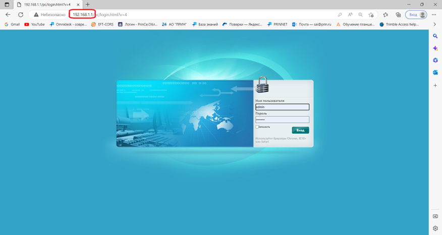Open the sidebar Outlook icon

(x=435, y=73)
